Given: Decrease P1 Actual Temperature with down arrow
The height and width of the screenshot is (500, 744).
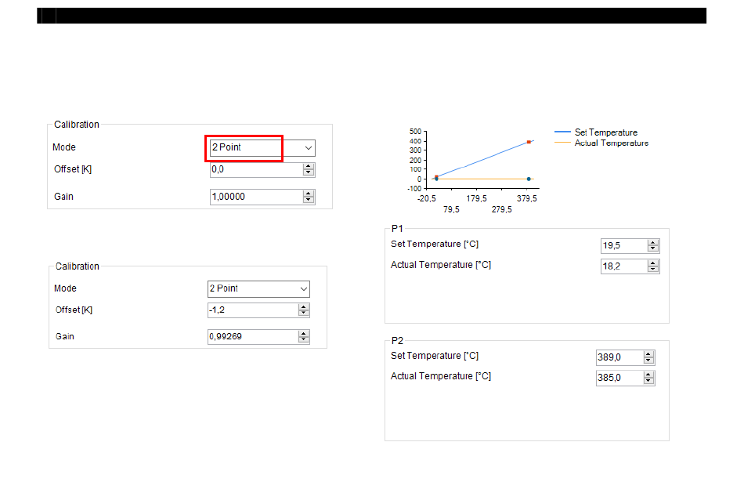Looking at the screenshot, I should coord(653,270).
